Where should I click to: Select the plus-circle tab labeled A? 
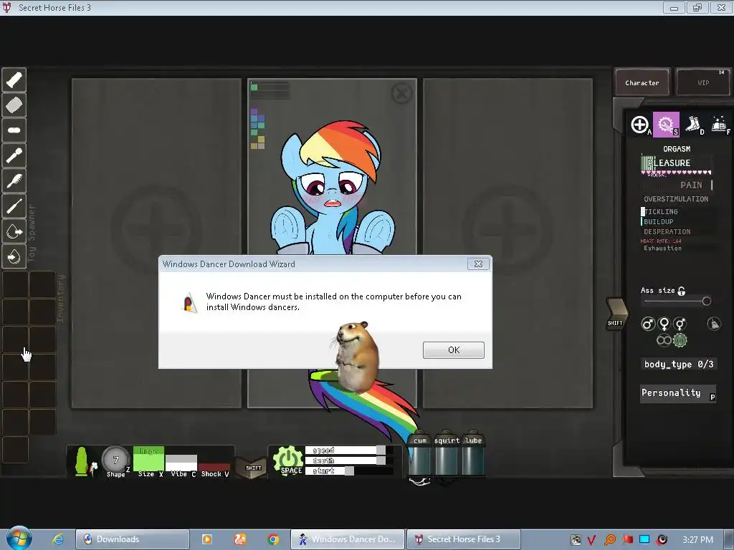(640, 125)
